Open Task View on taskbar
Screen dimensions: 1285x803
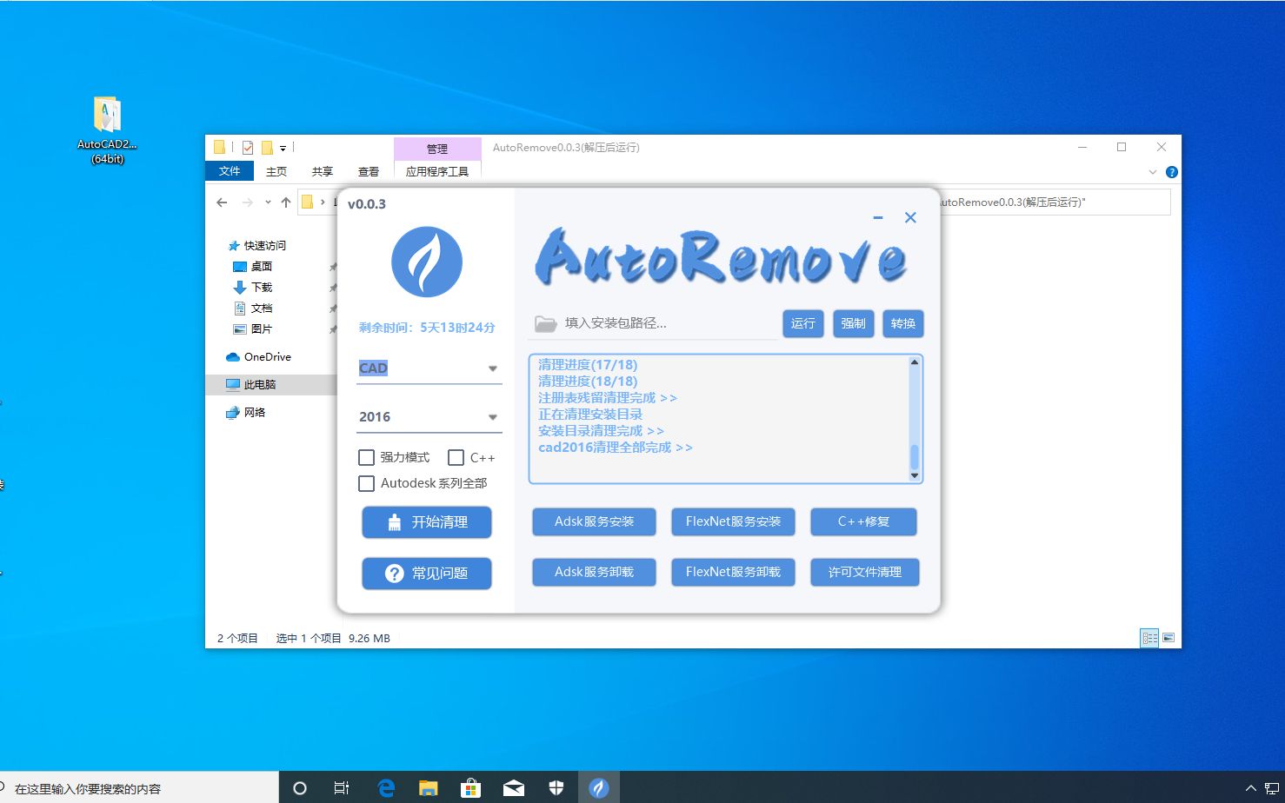[x=342, y=788]
